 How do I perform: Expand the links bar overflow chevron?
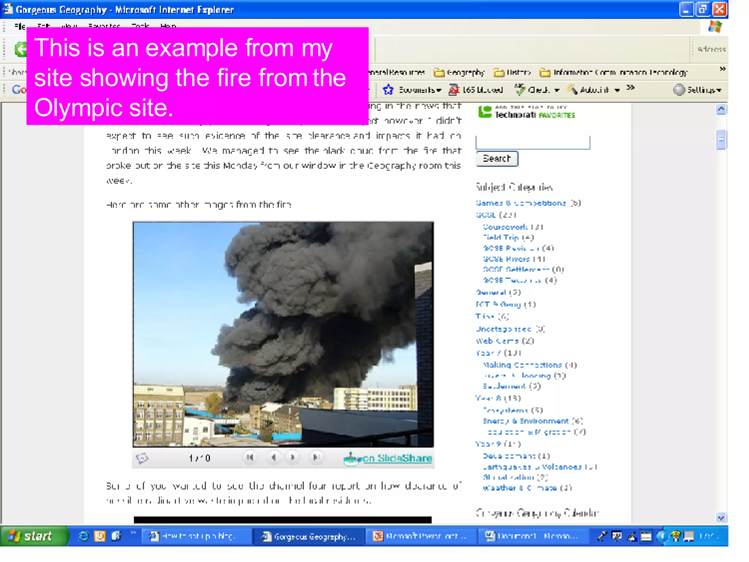point(722,69)
